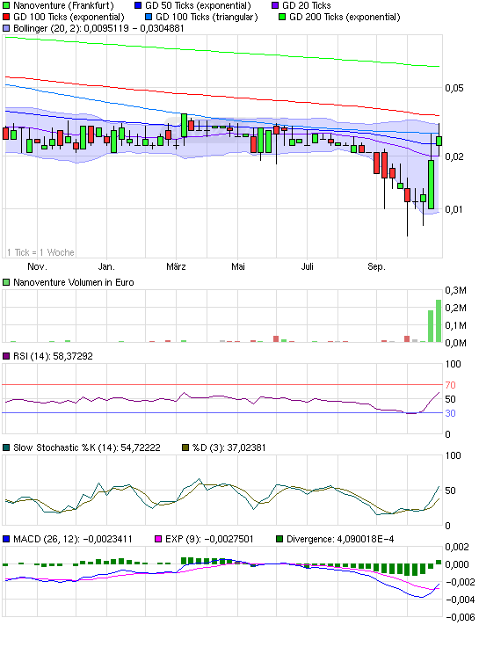Click the 'Jan.' axis label

click(x=106, y=266)
